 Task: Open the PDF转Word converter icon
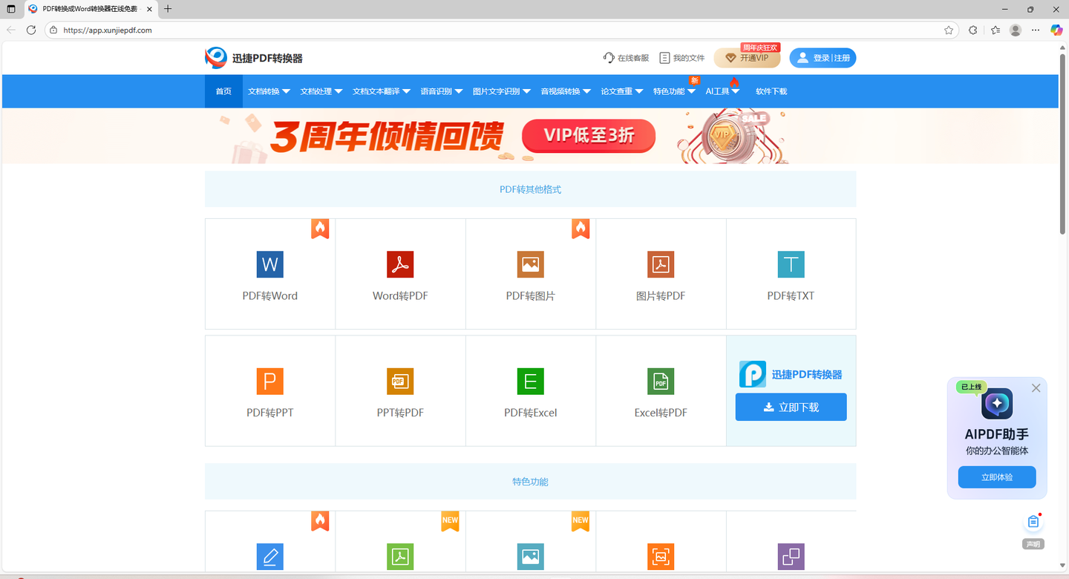pyautogui.click(x=270, y=264)
